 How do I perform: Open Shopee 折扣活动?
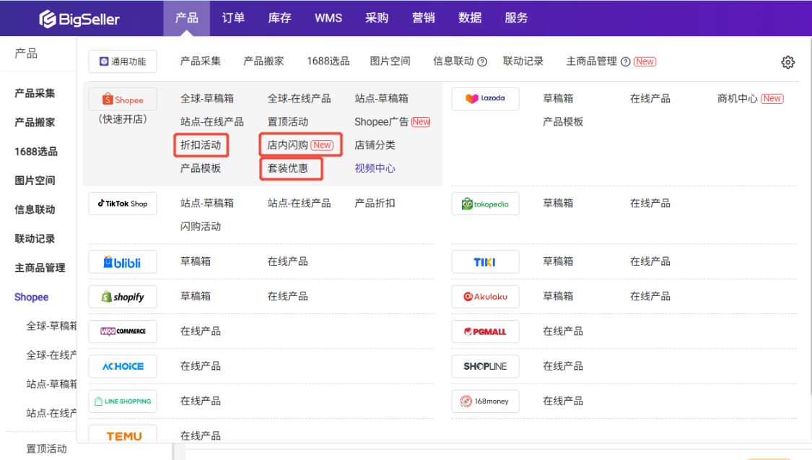click(201, 145)
